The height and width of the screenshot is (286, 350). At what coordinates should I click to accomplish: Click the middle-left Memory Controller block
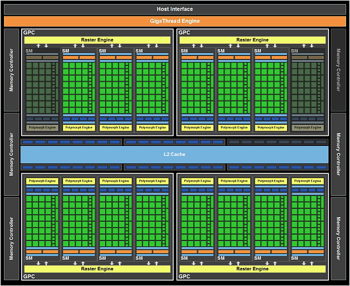point(12,155)
